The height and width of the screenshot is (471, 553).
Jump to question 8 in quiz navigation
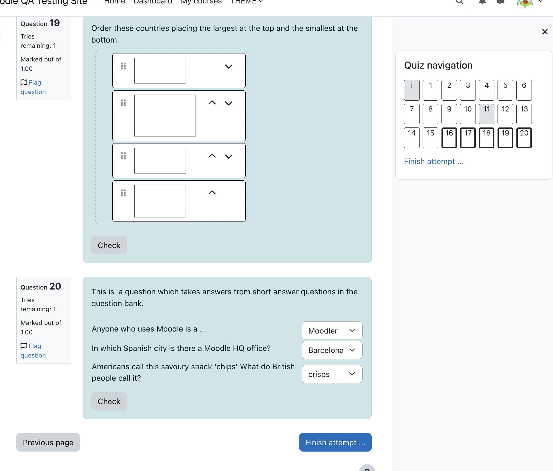(x=430, y=114)
